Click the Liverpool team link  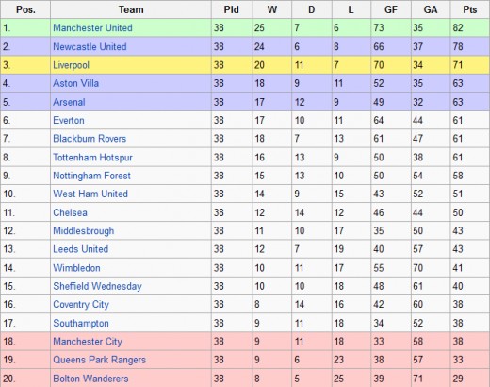click(71, 65)
